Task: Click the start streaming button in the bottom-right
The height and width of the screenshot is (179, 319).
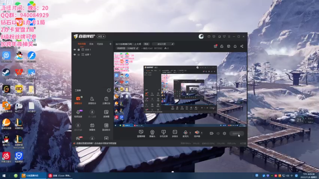Action: click(236, 134)
